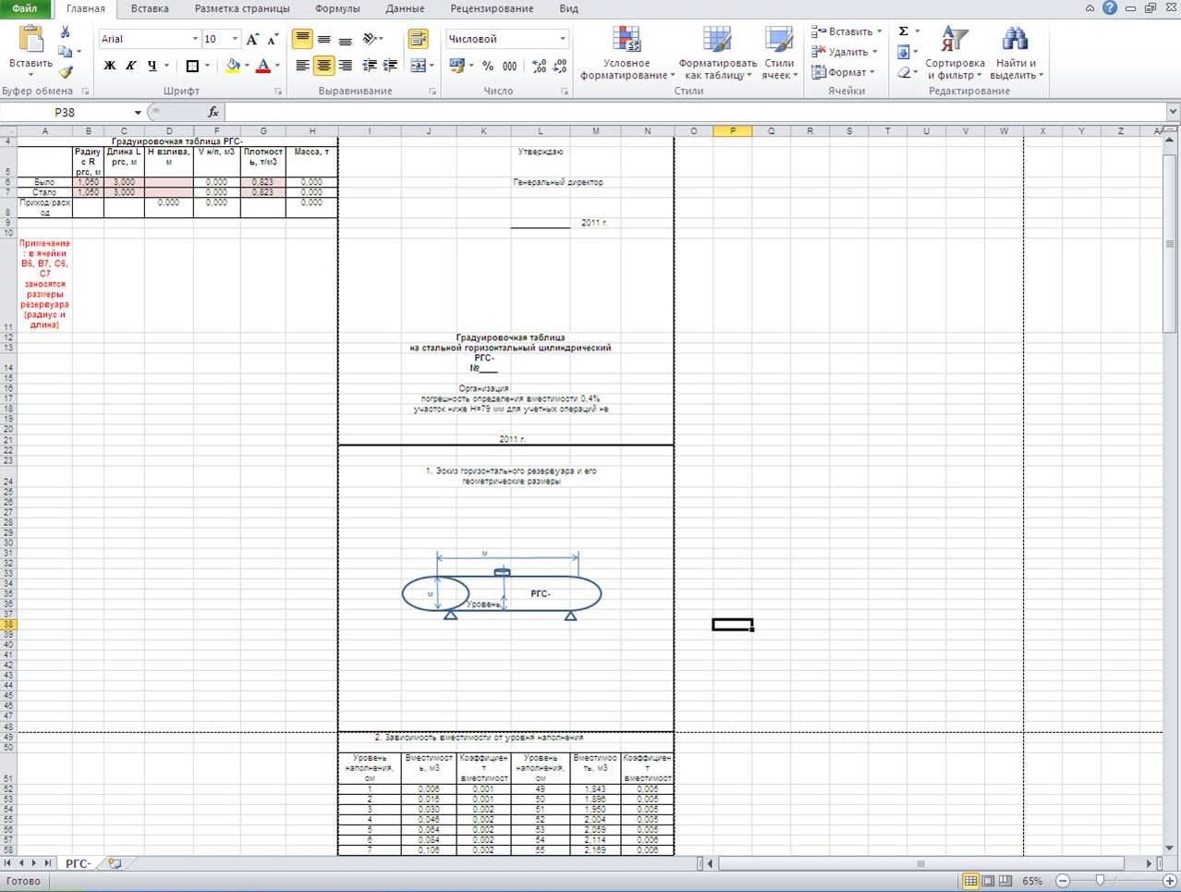Open the font size dropdown
Image resolution: width=1181 pixels, height=892 pixels.
click(x=234, y=39)
